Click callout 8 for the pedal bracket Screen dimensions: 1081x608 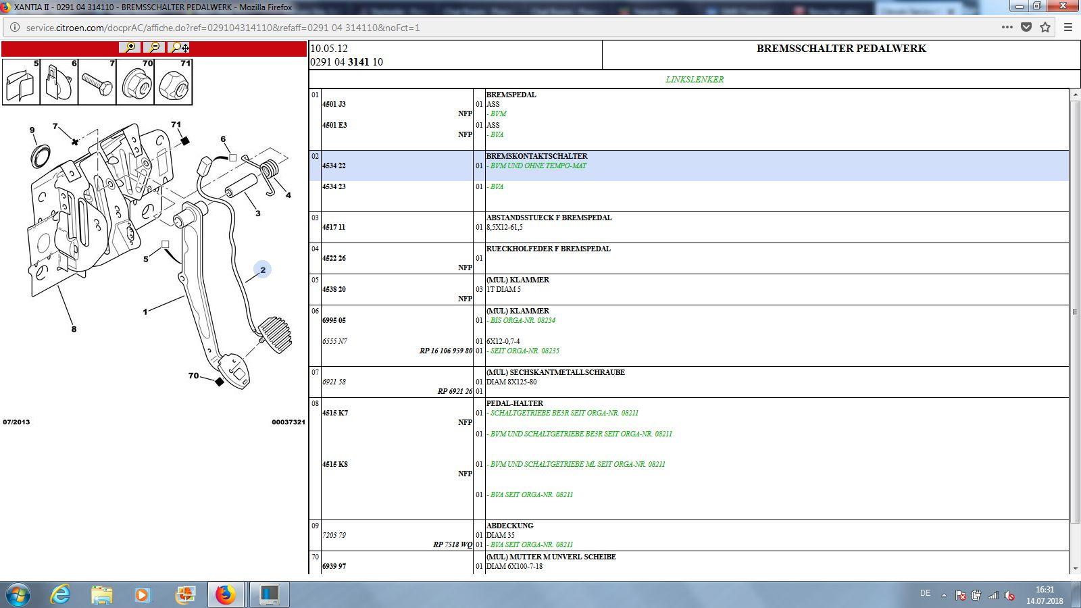74,329
